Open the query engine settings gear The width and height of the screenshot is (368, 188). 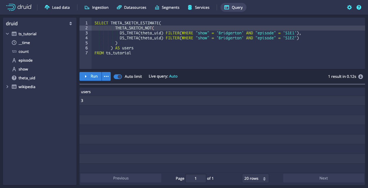pos(349,7)
